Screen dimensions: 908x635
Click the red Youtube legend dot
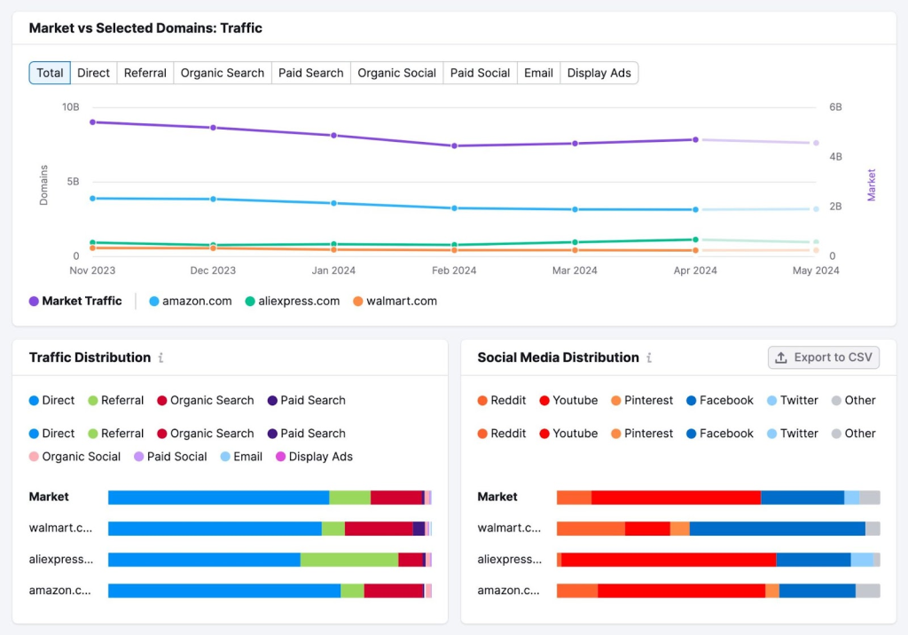tap(544, 400)
